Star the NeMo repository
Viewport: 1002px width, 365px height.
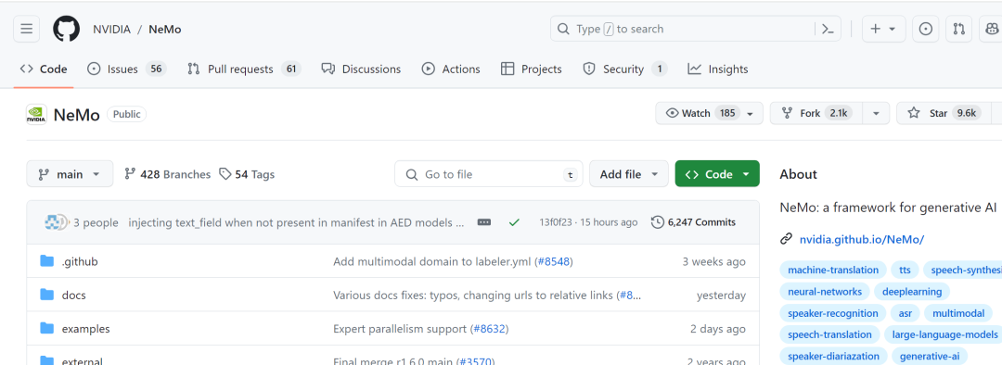(x=944, y=113)
